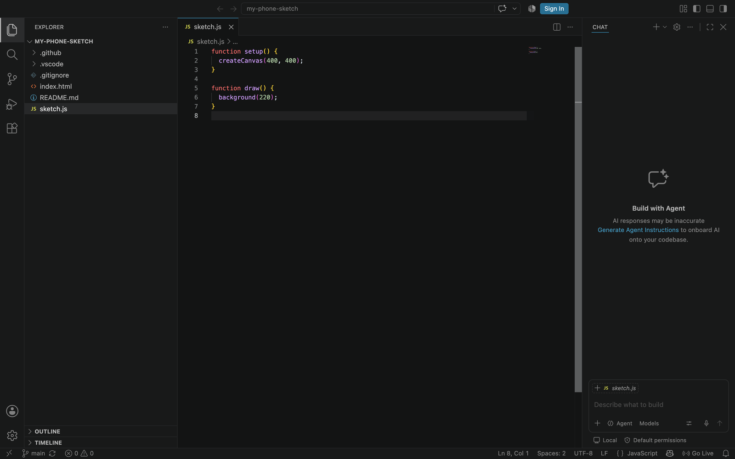
Task: Open the Run and Debug view
Action: pyautogui.click(x=12, y=104)
